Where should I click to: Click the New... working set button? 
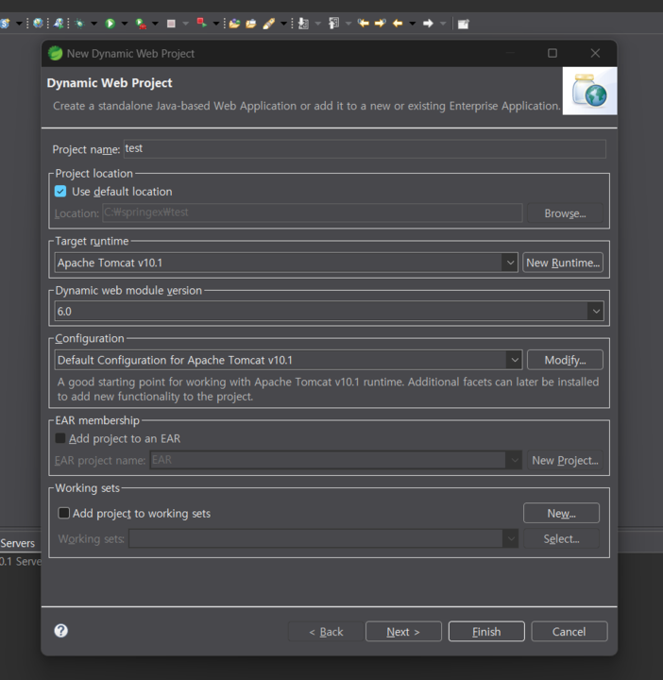click(562, 513)
